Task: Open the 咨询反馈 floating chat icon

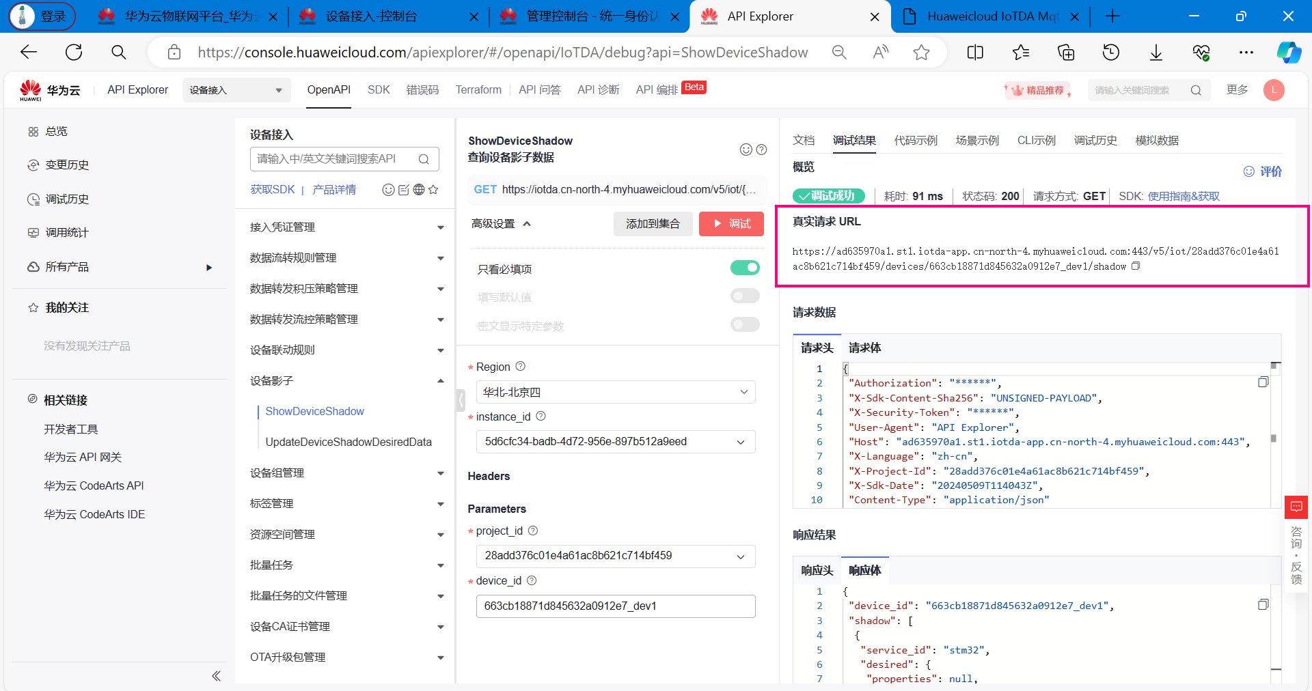Action: point(1296,507)
